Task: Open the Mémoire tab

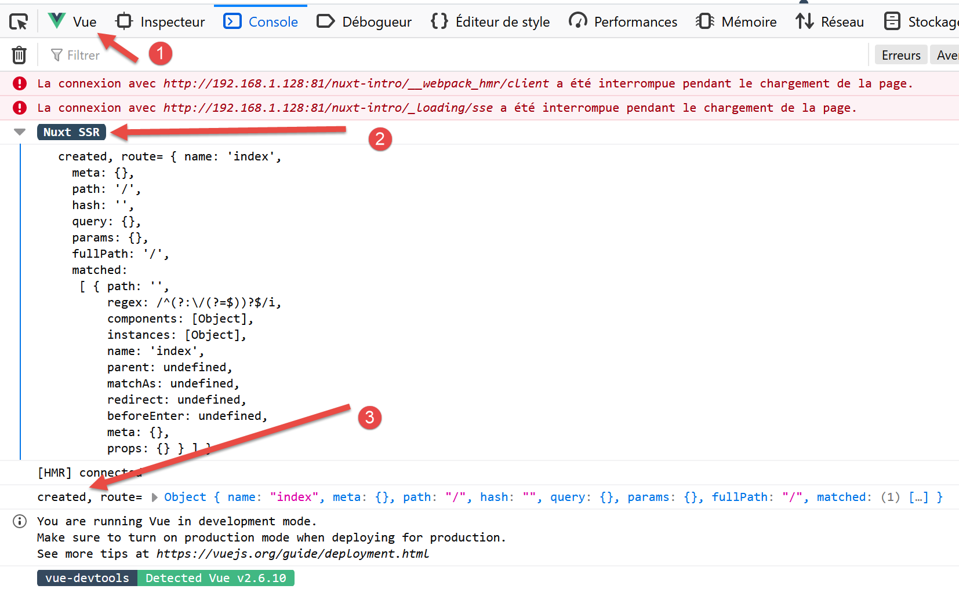Action: pyautogui.click(x=736, y=22)
